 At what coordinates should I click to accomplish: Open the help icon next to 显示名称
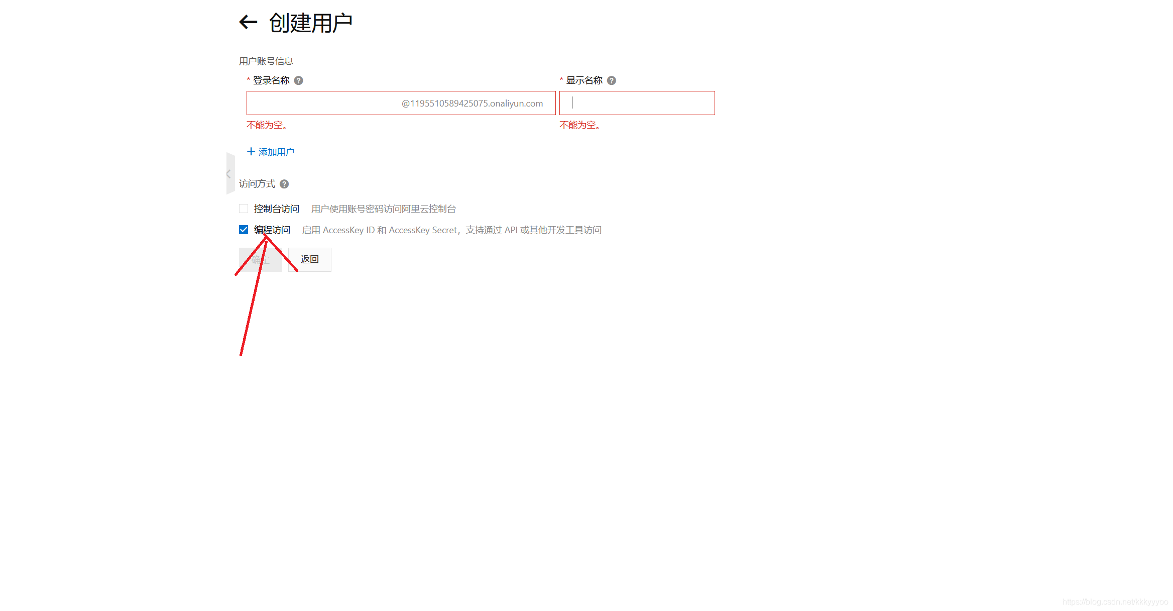611,80
